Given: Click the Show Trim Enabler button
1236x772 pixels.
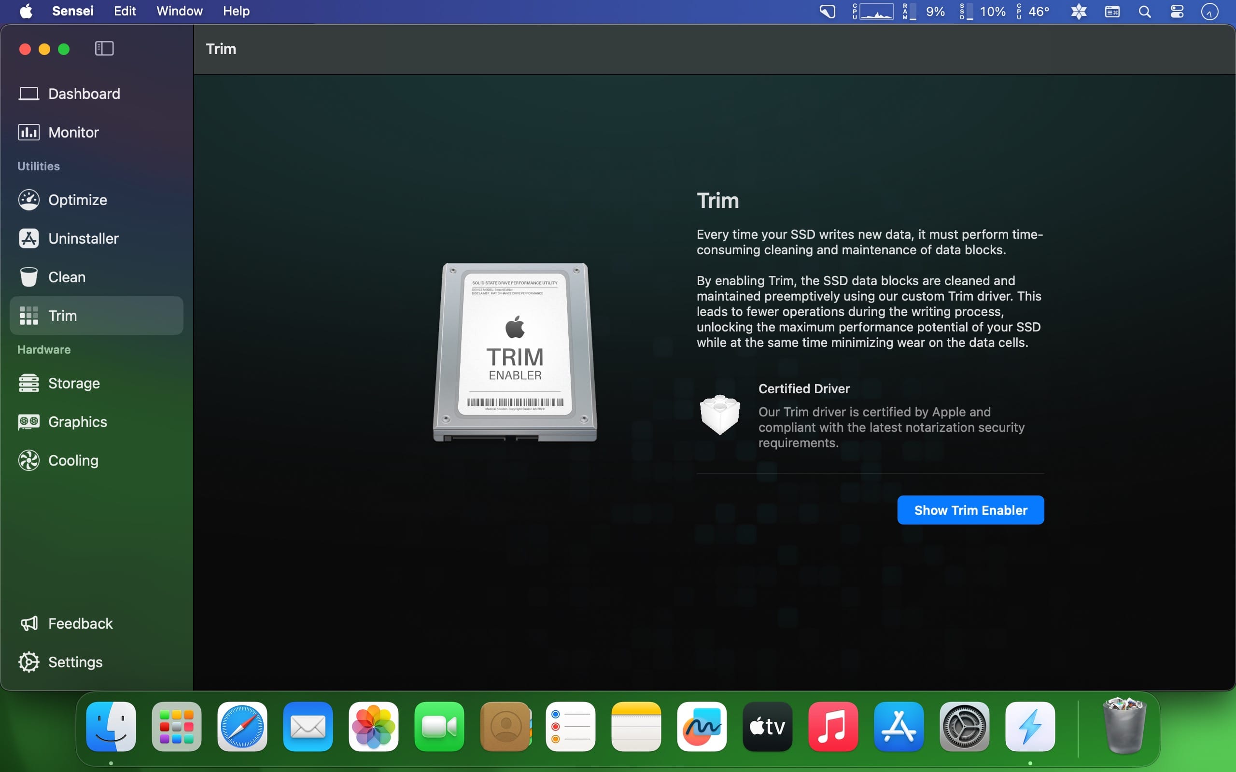Looking at the screenshot, I should pos(970,510).
